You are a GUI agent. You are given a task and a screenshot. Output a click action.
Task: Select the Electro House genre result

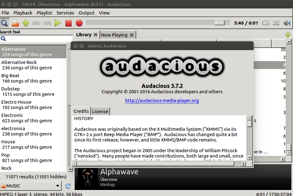(x=33, y=105)
